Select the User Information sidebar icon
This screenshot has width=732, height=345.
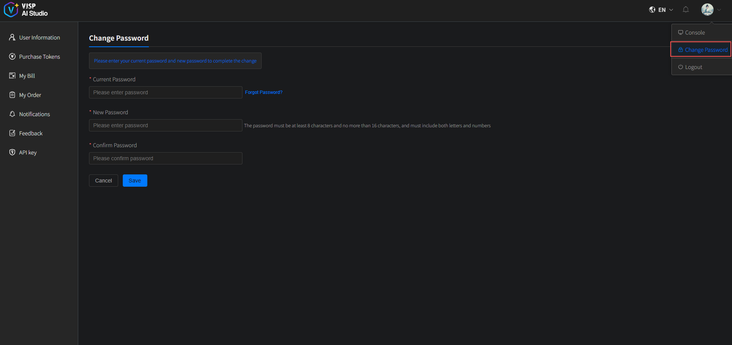(12, 37)
